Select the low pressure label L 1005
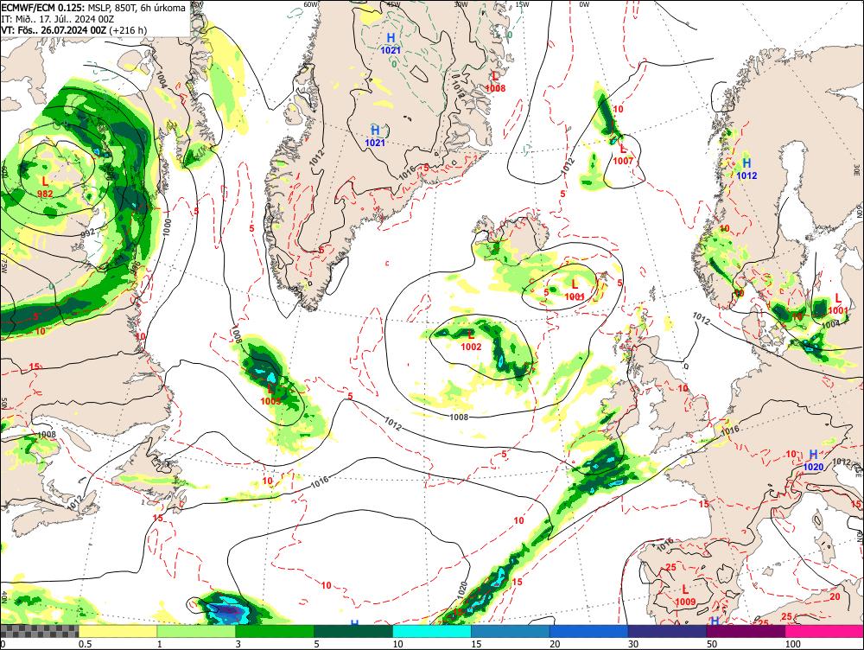Viewport: 864px width, 650px height. pos(270,395)
